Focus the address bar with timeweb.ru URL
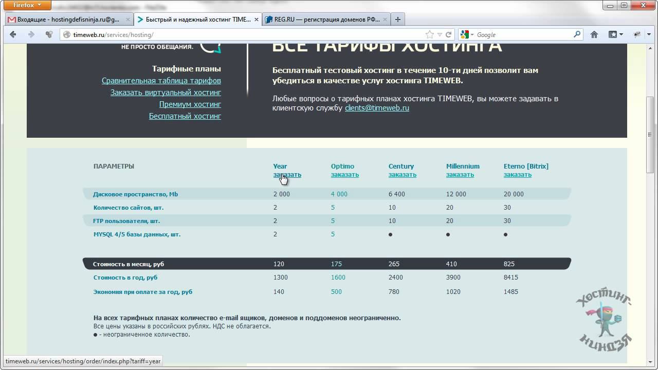The image size is (658, 370). [x=247, y=34]
